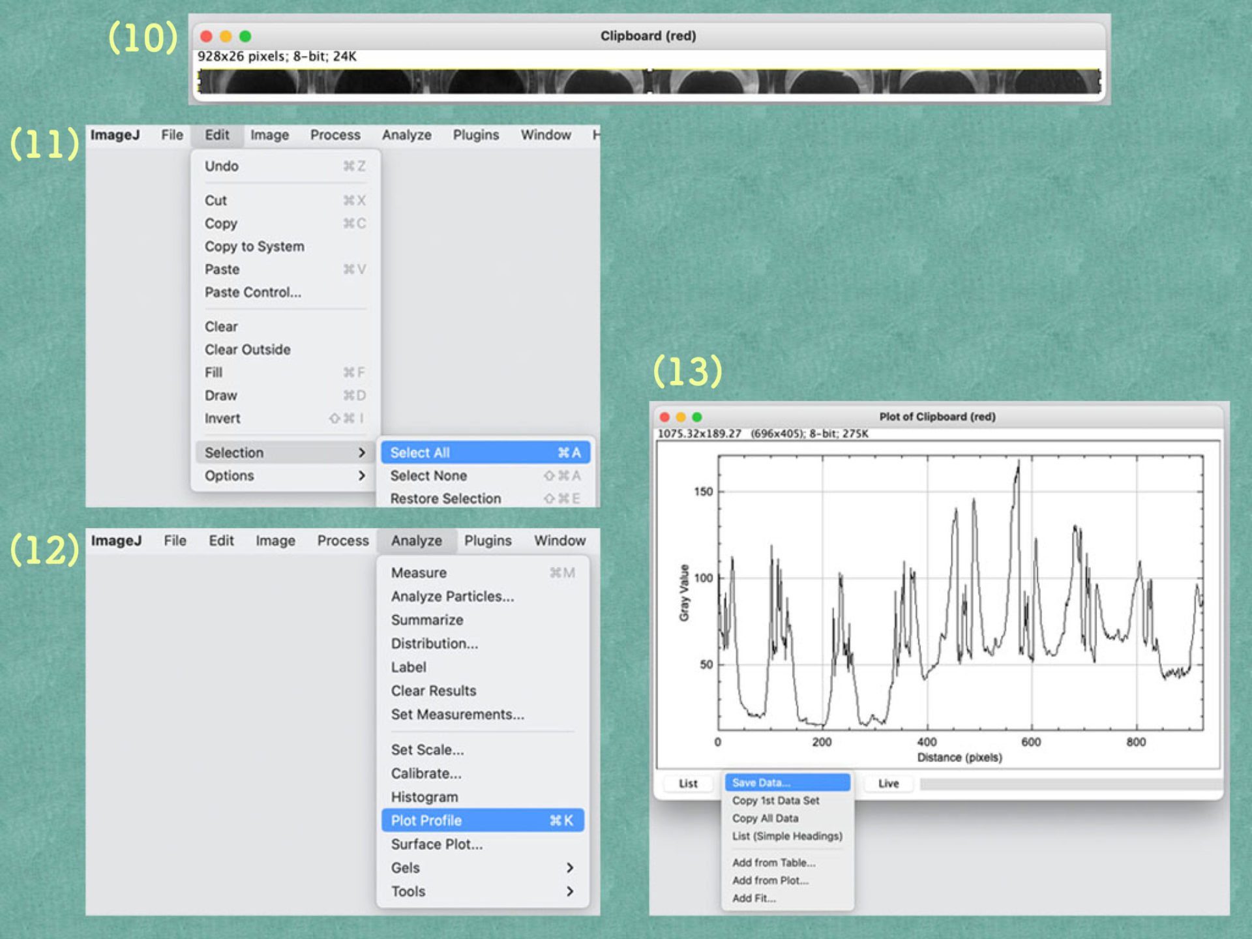
Task: Click the List button below plot
Action: [x=688, y=783]
